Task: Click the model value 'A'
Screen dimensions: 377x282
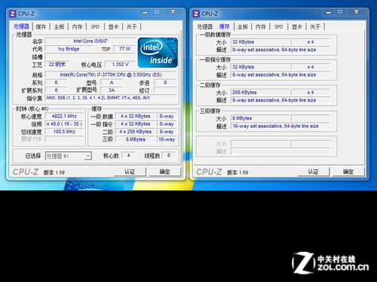Action: click(x=112, y=83)
